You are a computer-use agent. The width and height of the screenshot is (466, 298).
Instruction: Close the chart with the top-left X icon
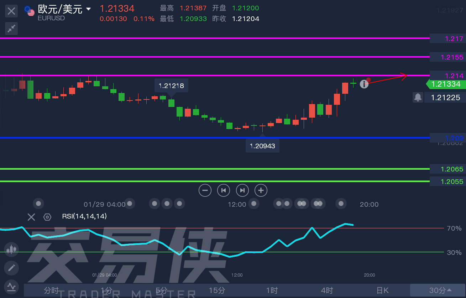11,11
